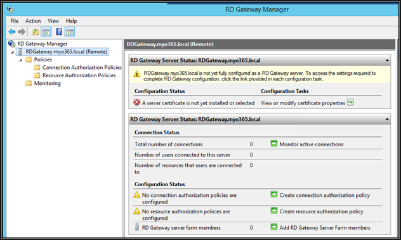Open View or modify certificate properties link

click(x=303, y=103)
